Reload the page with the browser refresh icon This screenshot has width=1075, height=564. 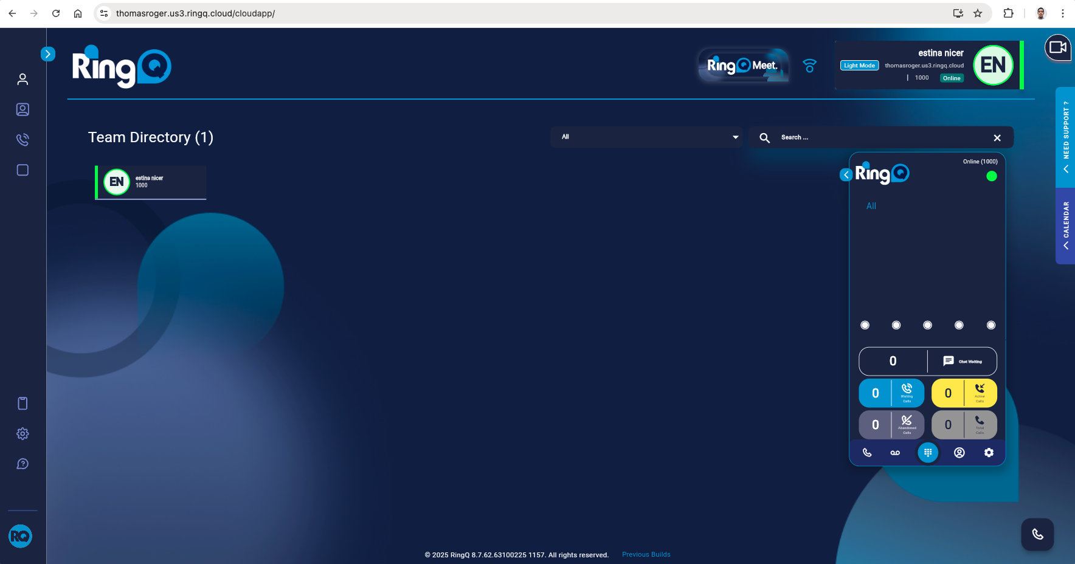[56, 13]
